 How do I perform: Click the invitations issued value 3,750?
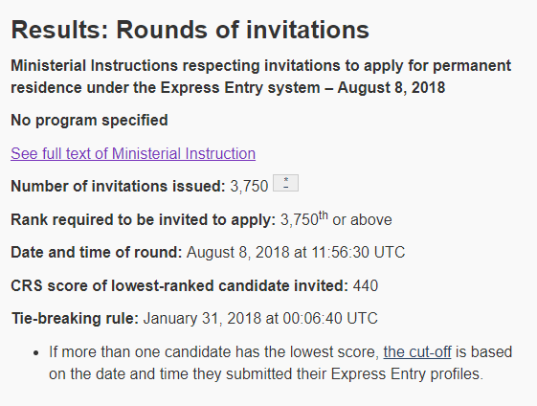coord(249,187)
